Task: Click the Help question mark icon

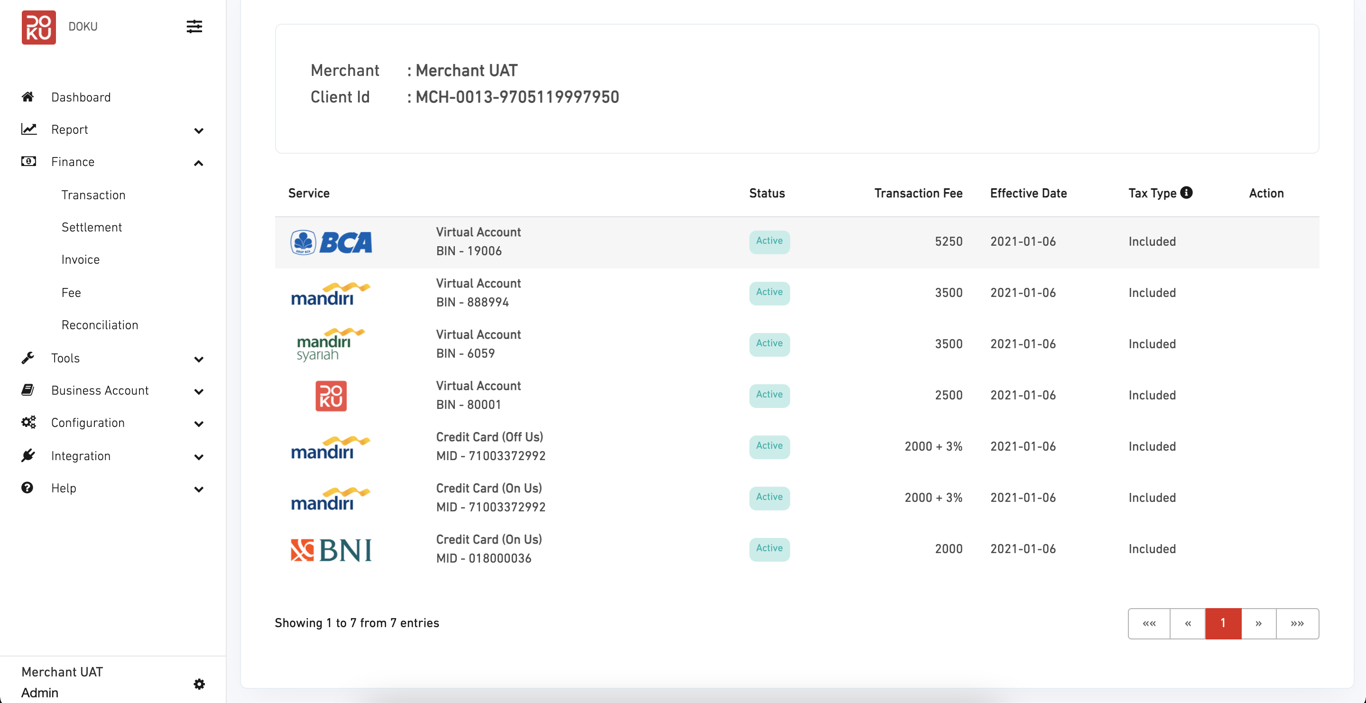Action: coord(27,487)
